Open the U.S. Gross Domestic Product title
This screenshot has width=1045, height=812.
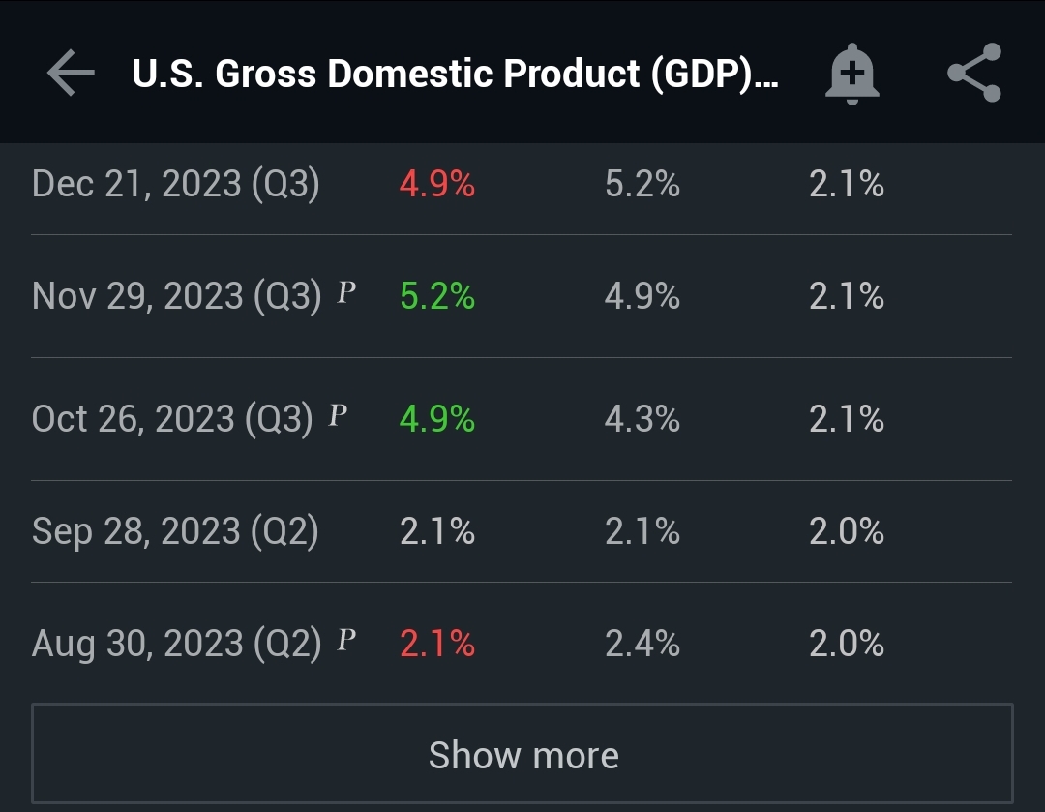coord(455,74)
